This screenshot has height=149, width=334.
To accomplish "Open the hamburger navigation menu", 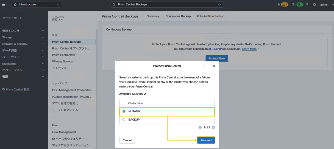I will click(4, 4).
